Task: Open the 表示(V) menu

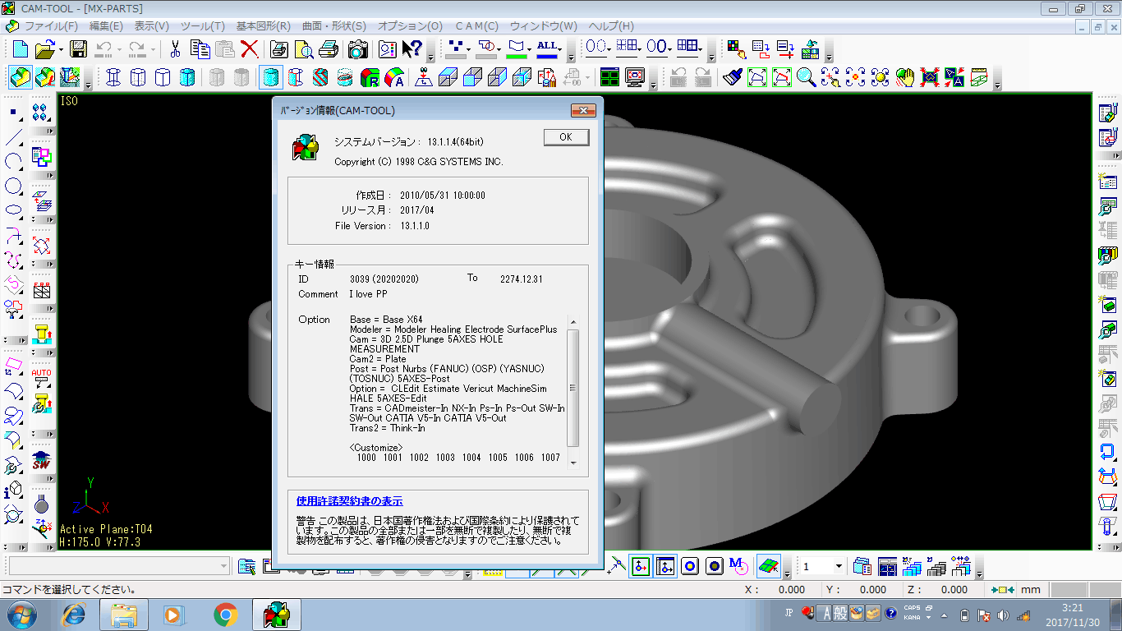Action: [152, 26]
